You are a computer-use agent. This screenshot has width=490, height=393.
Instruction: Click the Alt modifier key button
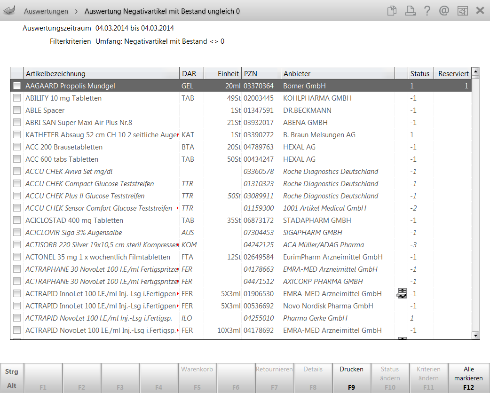(x=12, y=385)
